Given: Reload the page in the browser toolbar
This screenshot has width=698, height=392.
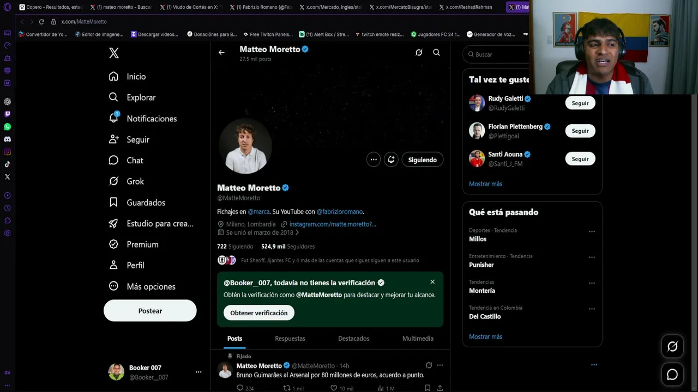Looking at the screenshot, I should 41,22.
